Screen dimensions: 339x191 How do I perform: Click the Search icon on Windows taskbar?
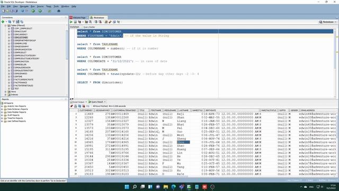pyautogui.click(x=135, y=187)
